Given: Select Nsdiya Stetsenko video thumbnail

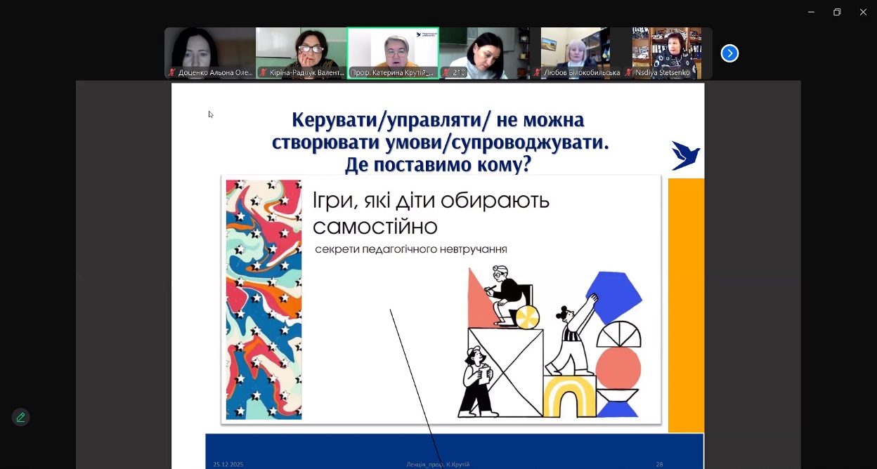Looking at the screenshot, I should pyautogui.click(x=667, y=53).
